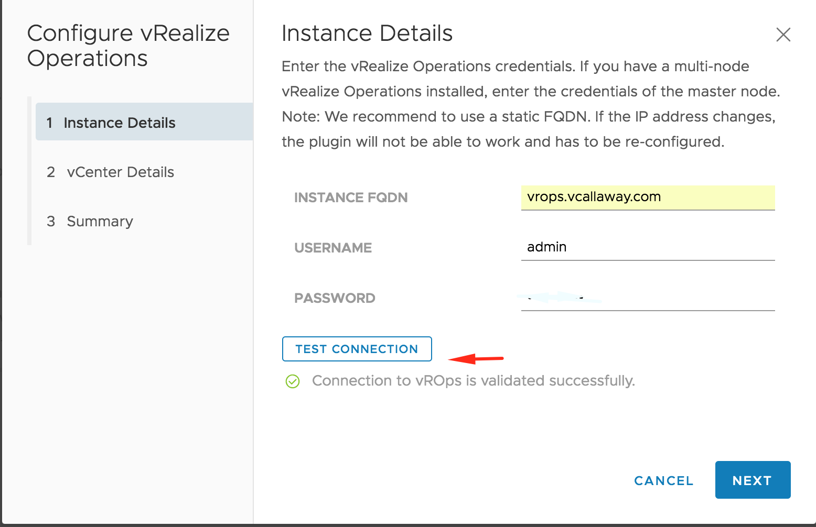Click the Instance FQDN field with vrops.vcallaway.com
816x527 pixels.
coord(648,197)
